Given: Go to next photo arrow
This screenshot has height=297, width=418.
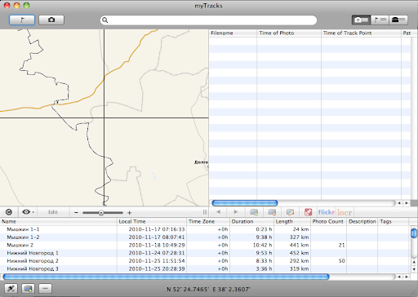Looking at the screenshot, I should click(236, 212).
